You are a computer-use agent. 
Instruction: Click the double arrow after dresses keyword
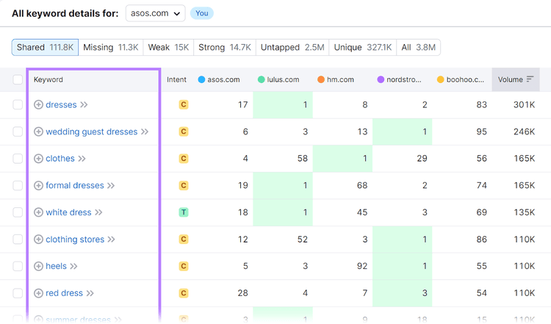coord(84,105)
